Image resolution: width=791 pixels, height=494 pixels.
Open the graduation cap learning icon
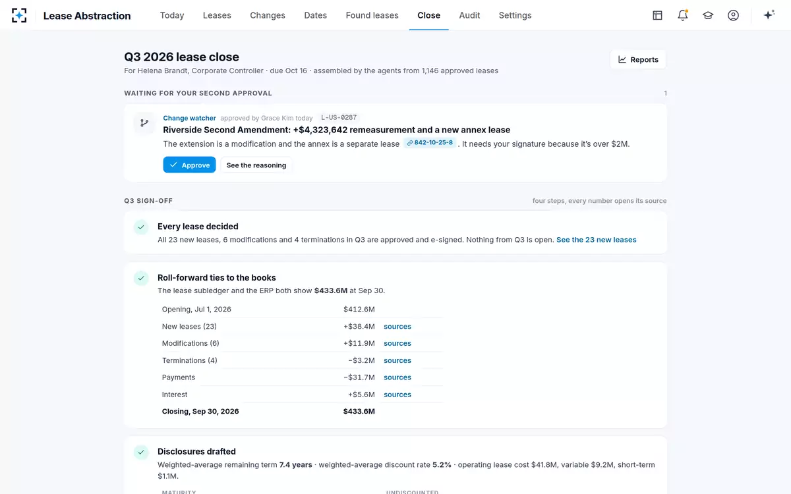[708, 15]
